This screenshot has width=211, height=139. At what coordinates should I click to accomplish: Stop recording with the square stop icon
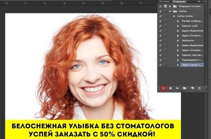click(163, 88)
